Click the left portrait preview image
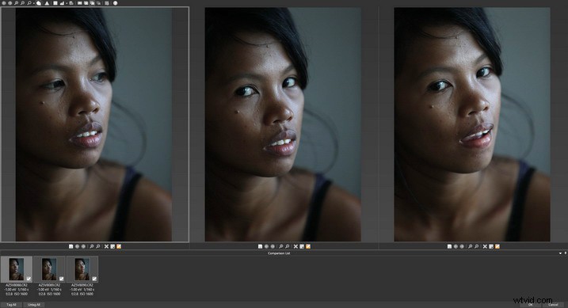The height and width of the screenshot is (308, 568). (93, 124)
